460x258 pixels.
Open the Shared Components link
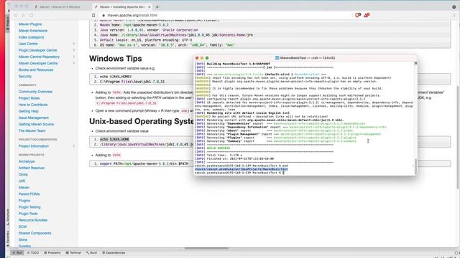[34, 233]
